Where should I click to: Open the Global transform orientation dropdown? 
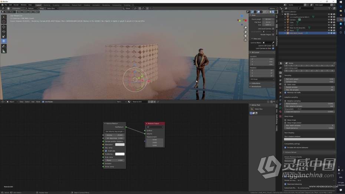click(128, 9)
